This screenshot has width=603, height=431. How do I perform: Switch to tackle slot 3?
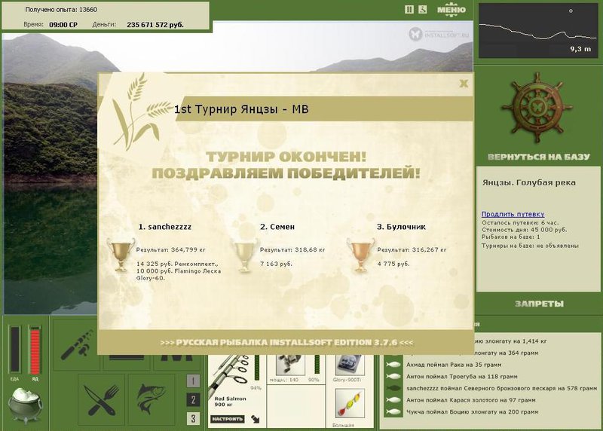(x=193, y=418)
